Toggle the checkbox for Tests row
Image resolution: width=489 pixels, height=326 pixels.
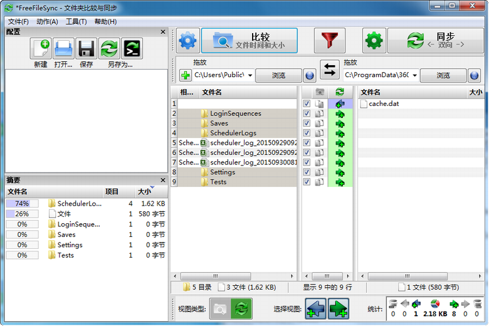coord(307,182)
